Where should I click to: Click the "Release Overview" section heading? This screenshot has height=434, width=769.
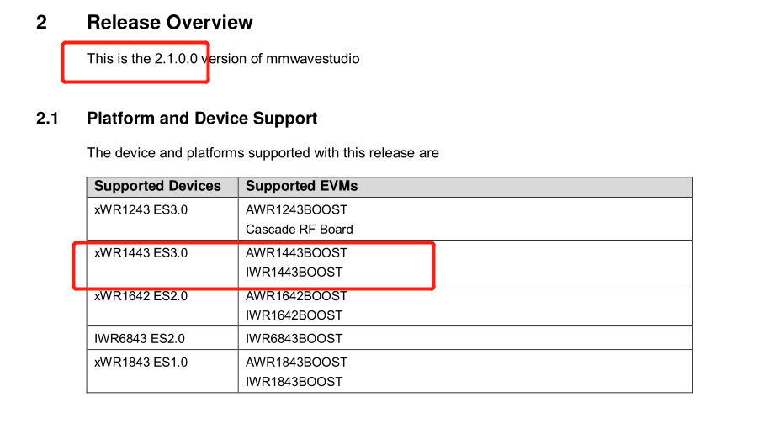click(170, 23)
